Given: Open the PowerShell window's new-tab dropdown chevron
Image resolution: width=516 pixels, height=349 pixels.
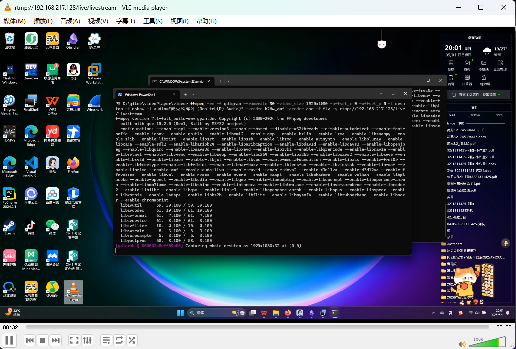Looking at the screenshot, I should pos(193,95).
